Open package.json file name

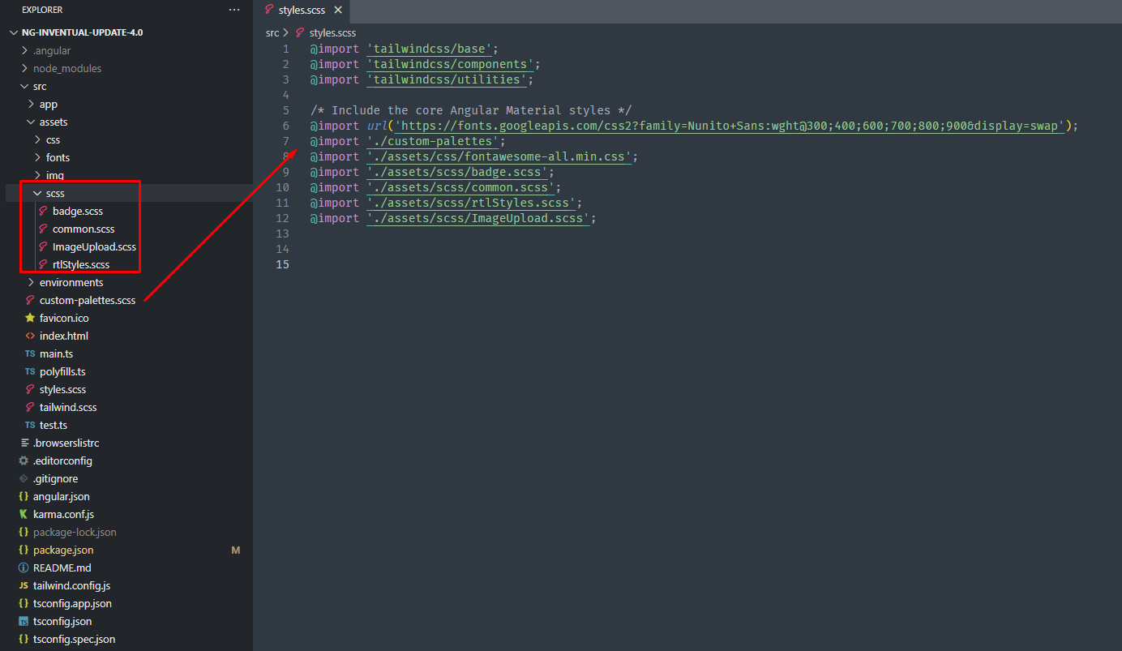[x=63, y=550]
